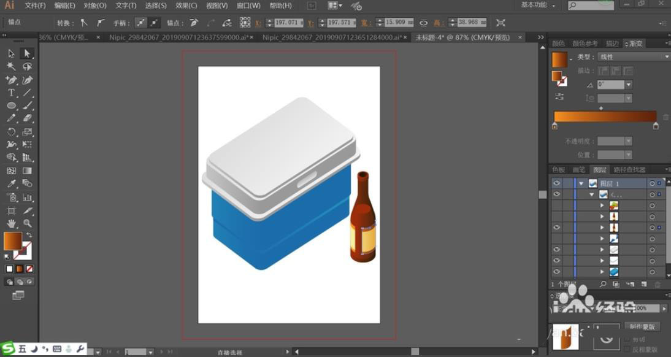Viewport: 671px width, 357px height.
Task: Open the 效果(C) menu
Action: pyautogui.click(x=186, y=6)
